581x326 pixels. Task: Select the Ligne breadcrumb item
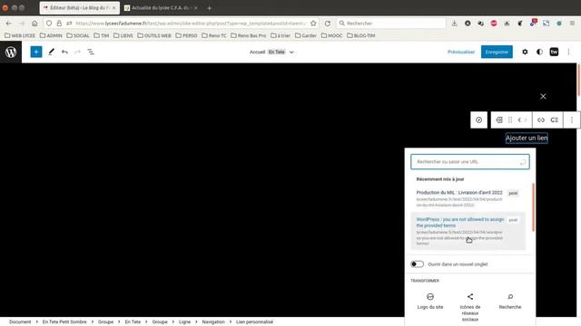[x=184, y=322]
